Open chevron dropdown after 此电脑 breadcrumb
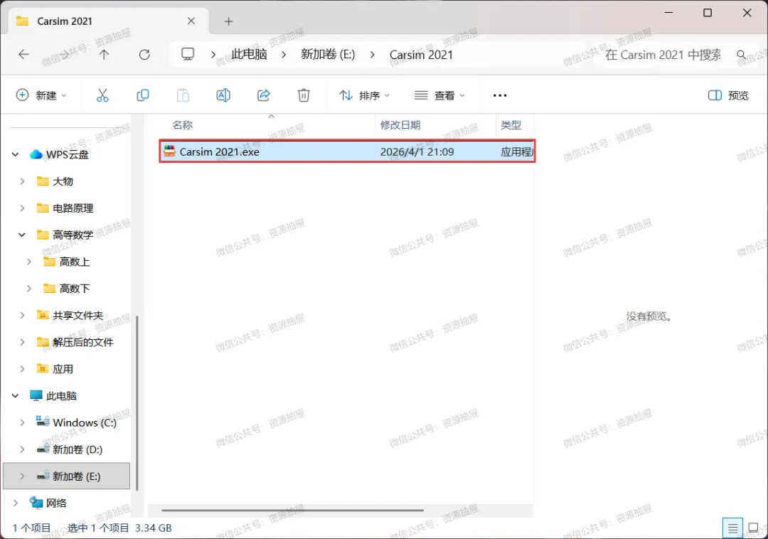Screen dimensions: 768x539 (x=284, y=54)
